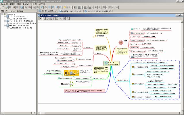184x115 pixels.
Task: Click the 概要 topic node
Action: [126, 41]
